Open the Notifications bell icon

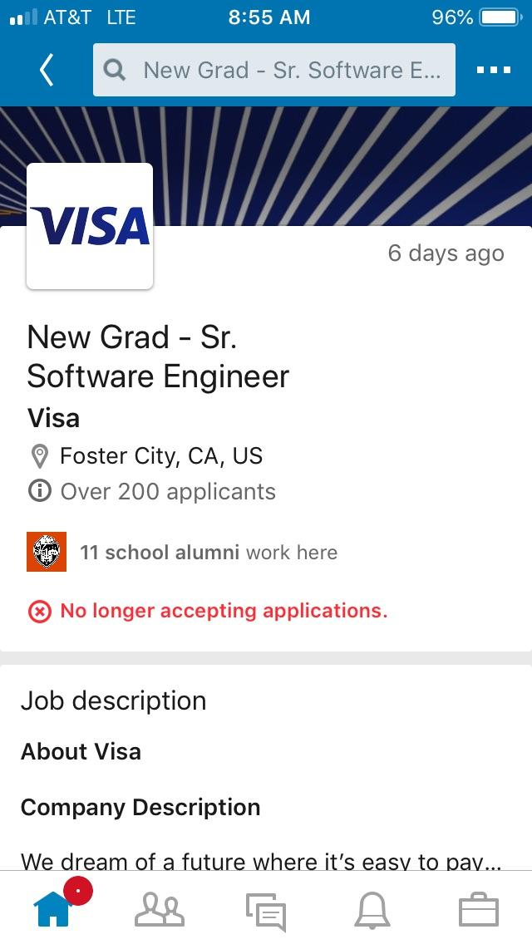(x=372, y=910)
